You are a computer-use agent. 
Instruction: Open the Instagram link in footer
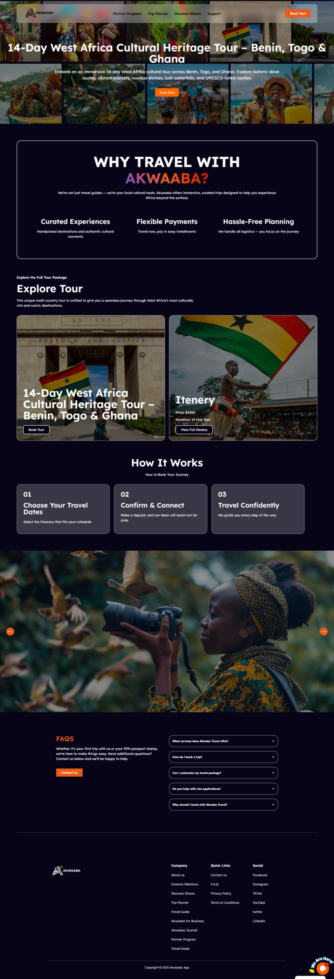pos(260,884)
